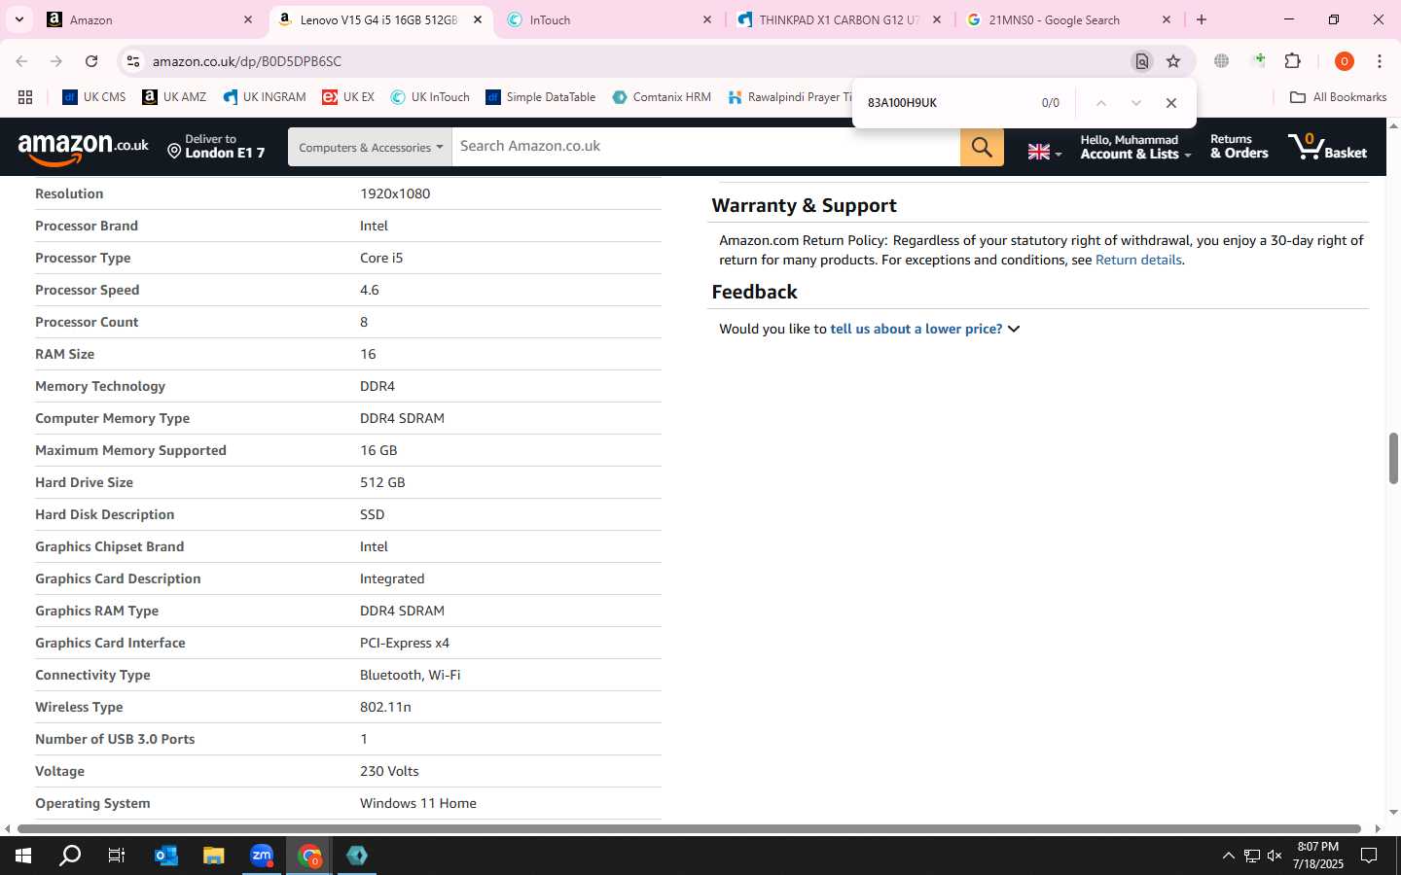This screenshot has width=1401, height=875.
Task: Close the Lenovo V15 G4 tab
Action: pyautogui.click(x=478, y=19)
